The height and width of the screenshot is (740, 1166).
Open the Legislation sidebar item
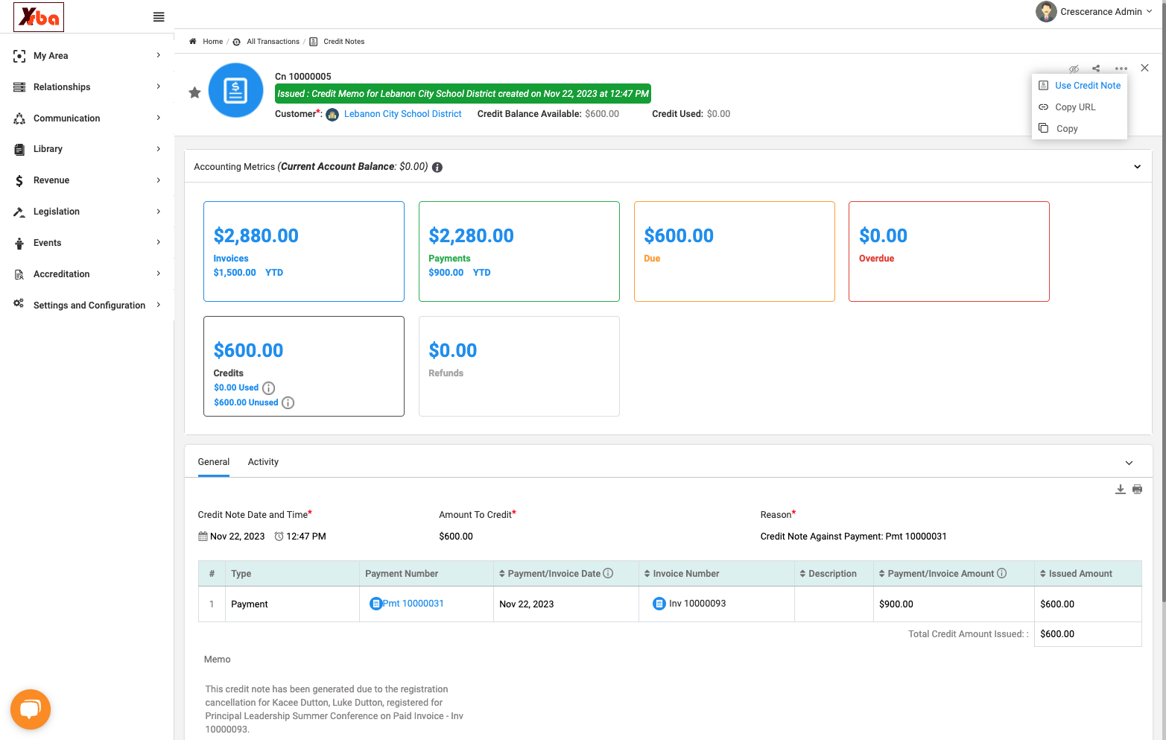click(88, 212)
